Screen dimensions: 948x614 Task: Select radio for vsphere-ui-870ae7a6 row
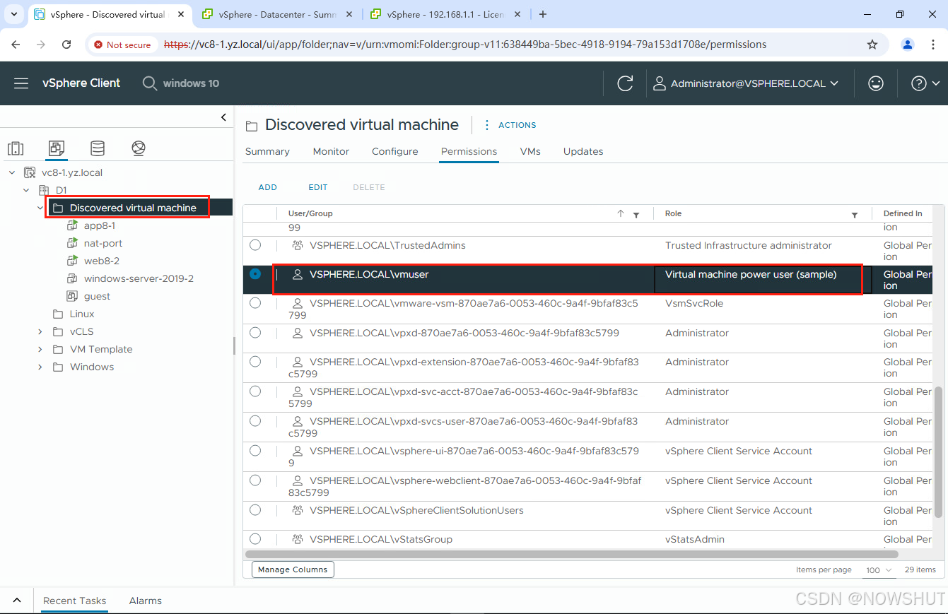pyautogui.click(x=255, y=450)
